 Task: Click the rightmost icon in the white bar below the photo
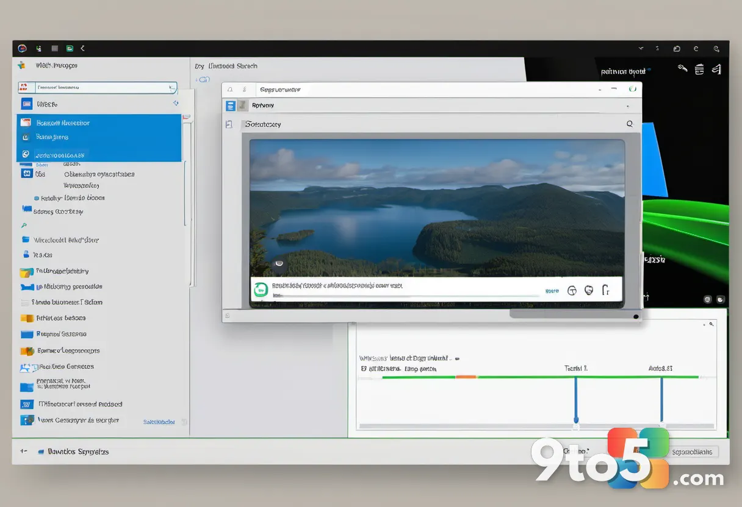pos(606,291)
